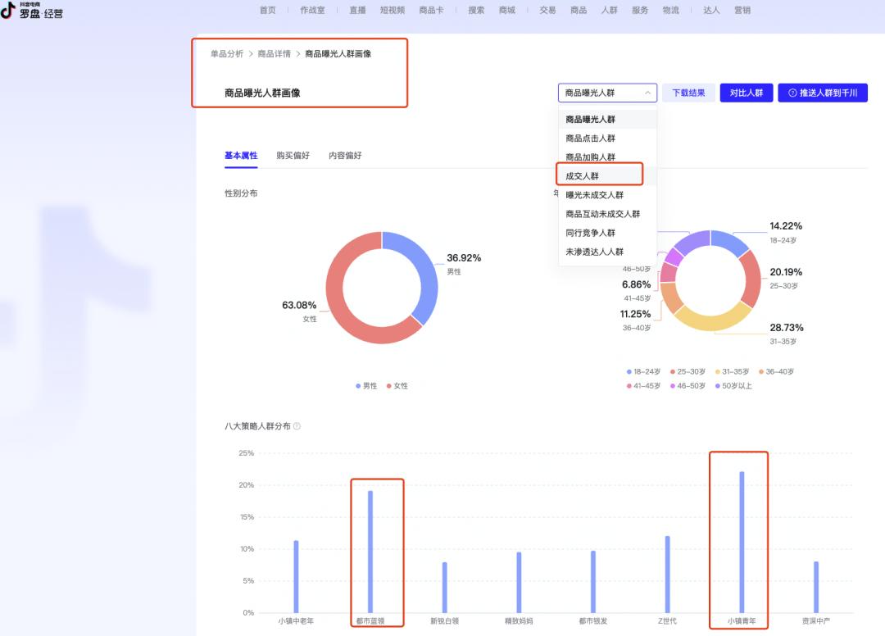885x636 pixels.
Task: Select 成交人群 from the dropdown list
Action: coord(583,176)
